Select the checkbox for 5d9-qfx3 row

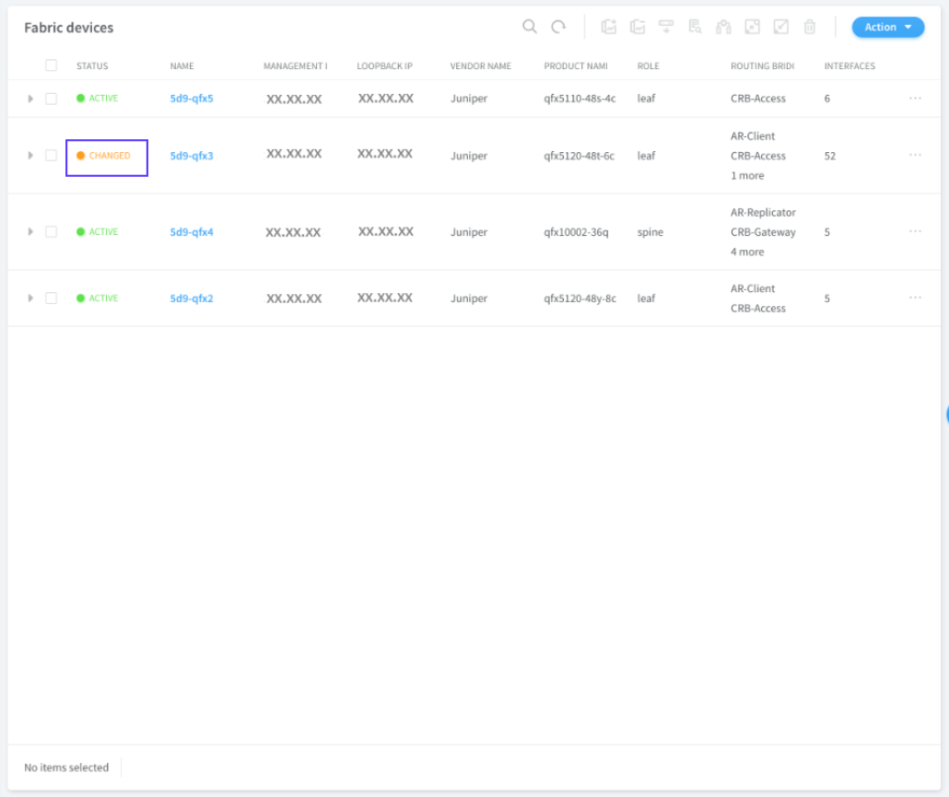pos(52,156)
